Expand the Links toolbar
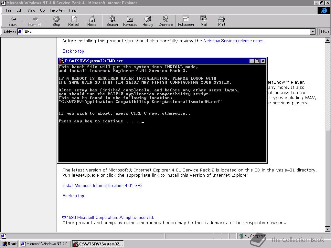Image resolution: width=331 pixels, height=248 pixels. coord(325,32)
